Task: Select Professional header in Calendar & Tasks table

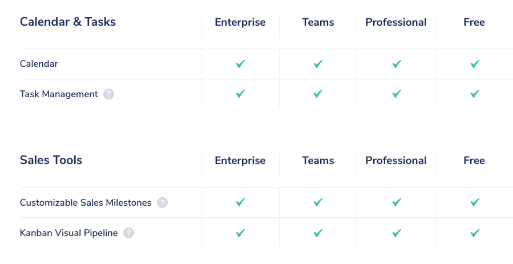Action: tap(396, 22)
